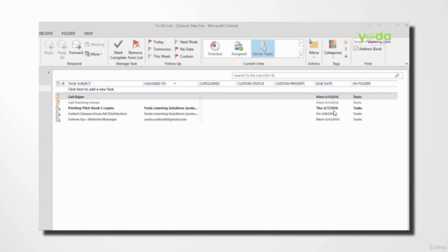The width and height of the screenshot is (448, 252).
Task: Click yoda.outlook@gmail.com assignee cell
Action: pos(165,120)
